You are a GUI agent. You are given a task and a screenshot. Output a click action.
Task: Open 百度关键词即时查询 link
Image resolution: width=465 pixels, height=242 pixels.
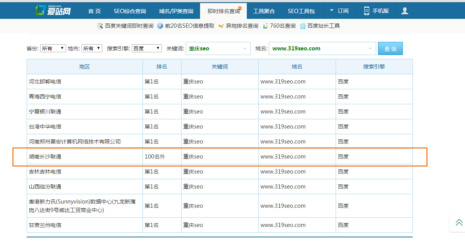click(129, 26)
